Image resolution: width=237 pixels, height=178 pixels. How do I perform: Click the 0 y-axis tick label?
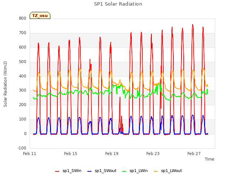(25, 133)
